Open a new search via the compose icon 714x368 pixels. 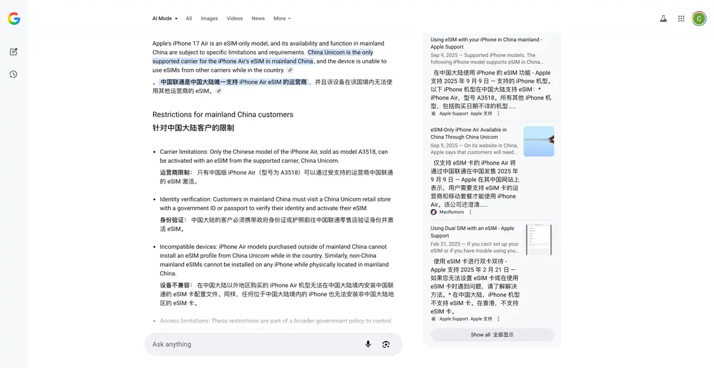coord(13,51)
